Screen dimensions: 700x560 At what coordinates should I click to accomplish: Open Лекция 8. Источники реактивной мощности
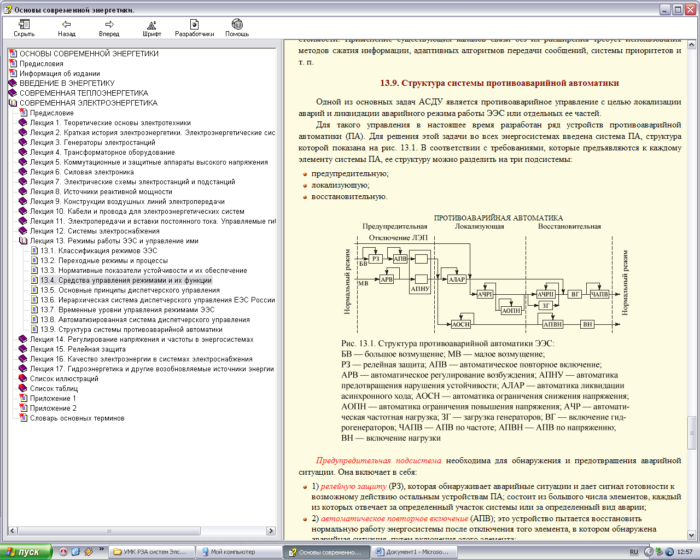(x=101, y=191)
